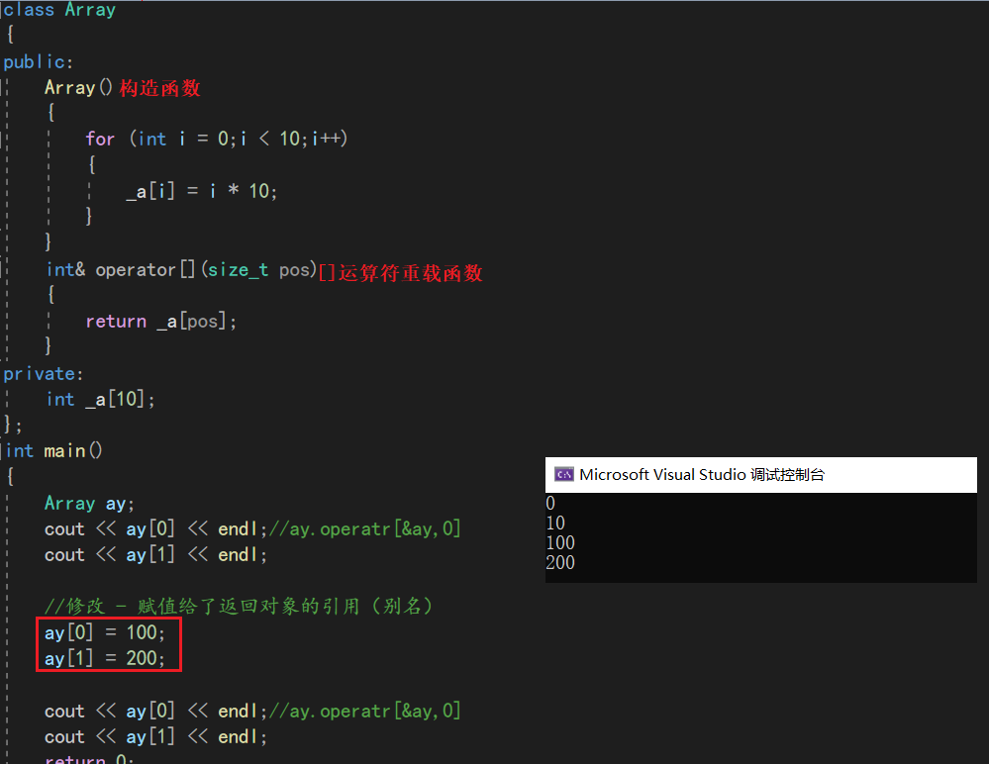Click the 'ay[1] = 200;' assignment
The image size is (989, 764).
(x=105, y=658)
